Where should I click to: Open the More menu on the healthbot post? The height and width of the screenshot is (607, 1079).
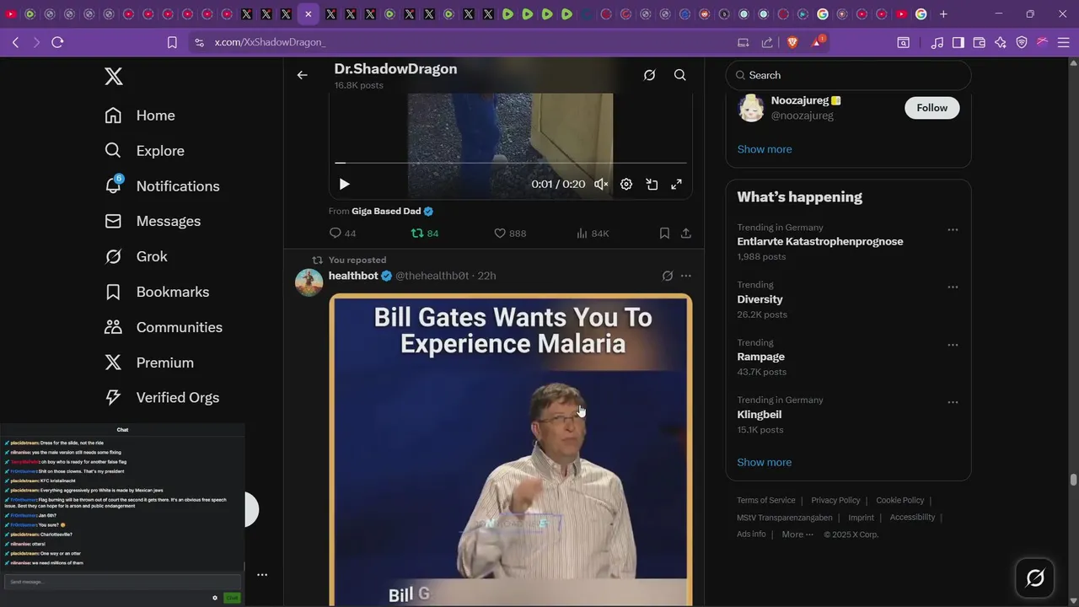click(686, 276)
